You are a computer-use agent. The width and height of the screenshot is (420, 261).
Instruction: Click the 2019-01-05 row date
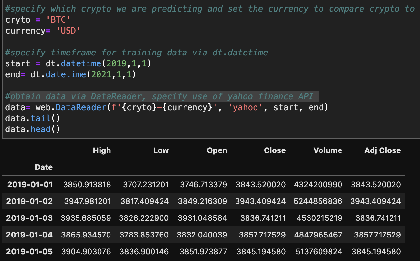29,251
